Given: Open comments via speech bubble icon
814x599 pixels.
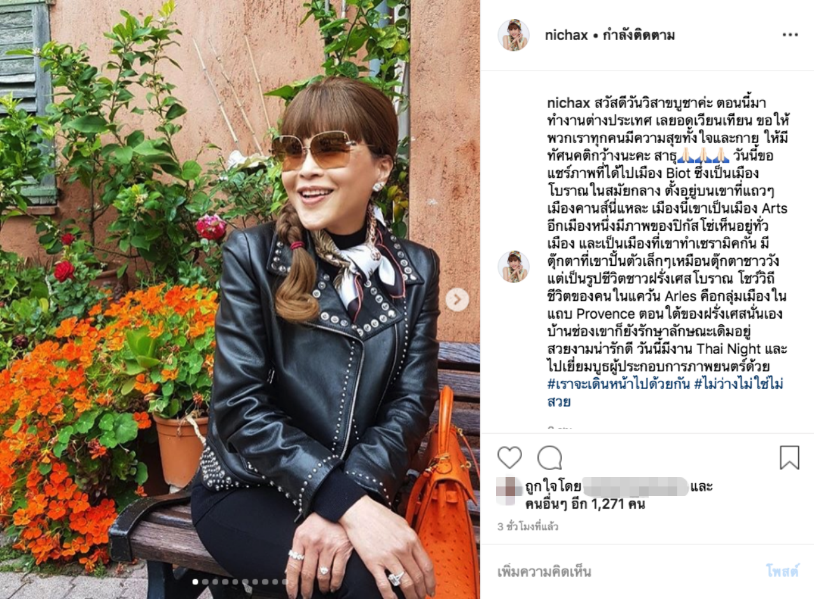Looking at the screenshot, I should (549, 458).
